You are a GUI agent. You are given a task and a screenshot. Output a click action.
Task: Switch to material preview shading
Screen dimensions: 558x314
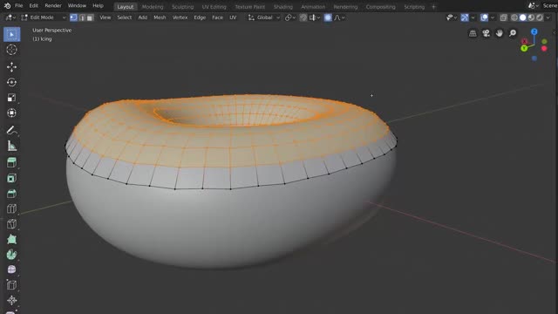pos(531,17)
